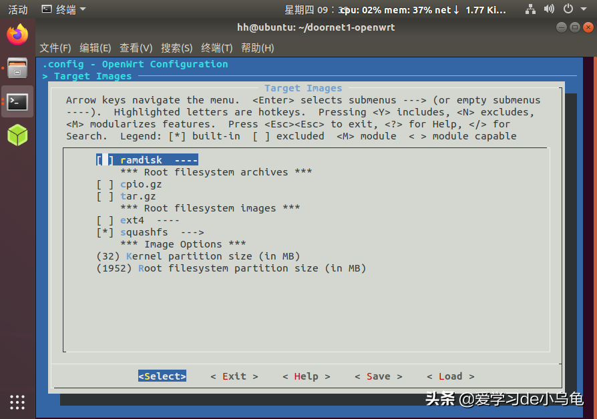Click the volume icon in the top bar

pyautogui.click(x=549, y=9)
